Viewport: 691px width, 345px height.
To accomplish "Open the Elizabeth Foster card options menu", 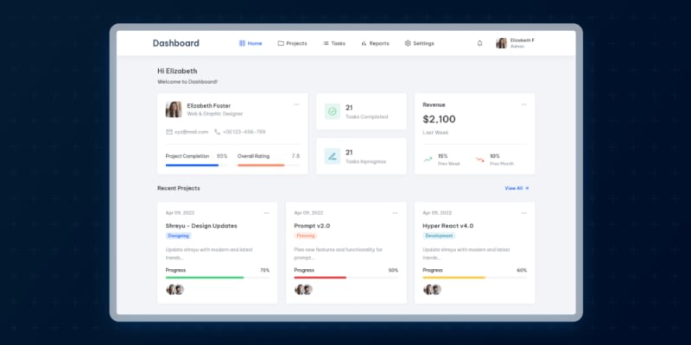I will [296, 104].
